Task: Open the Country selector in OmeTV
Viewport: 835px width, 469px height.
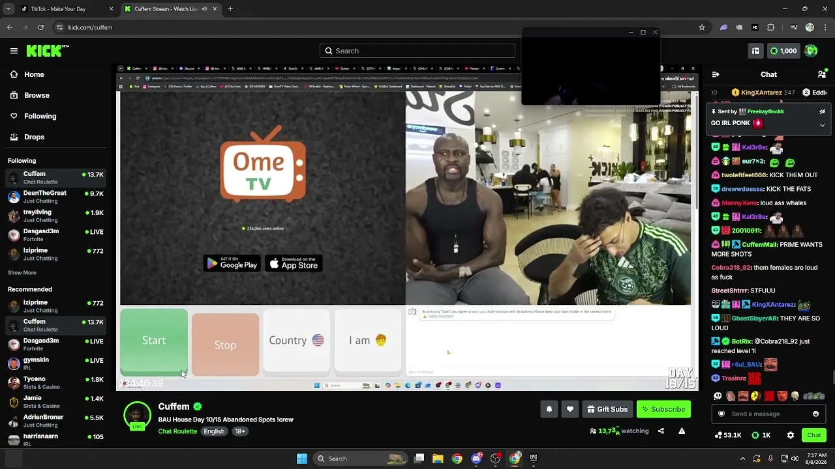Action: click(296, 341)
